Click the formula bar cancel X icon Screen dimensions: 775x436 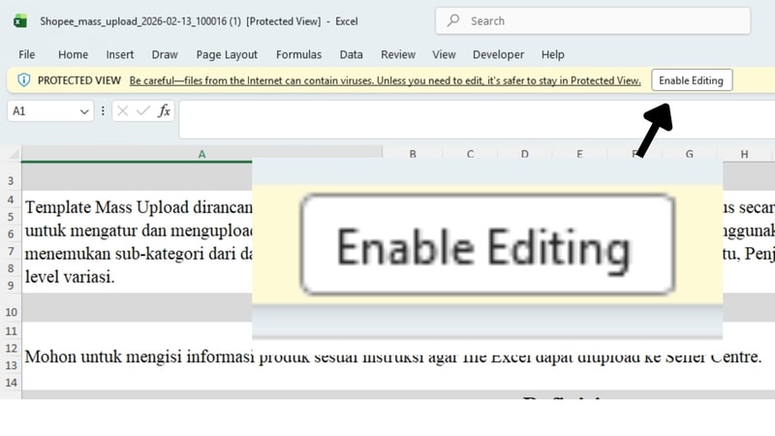(123, 111)
